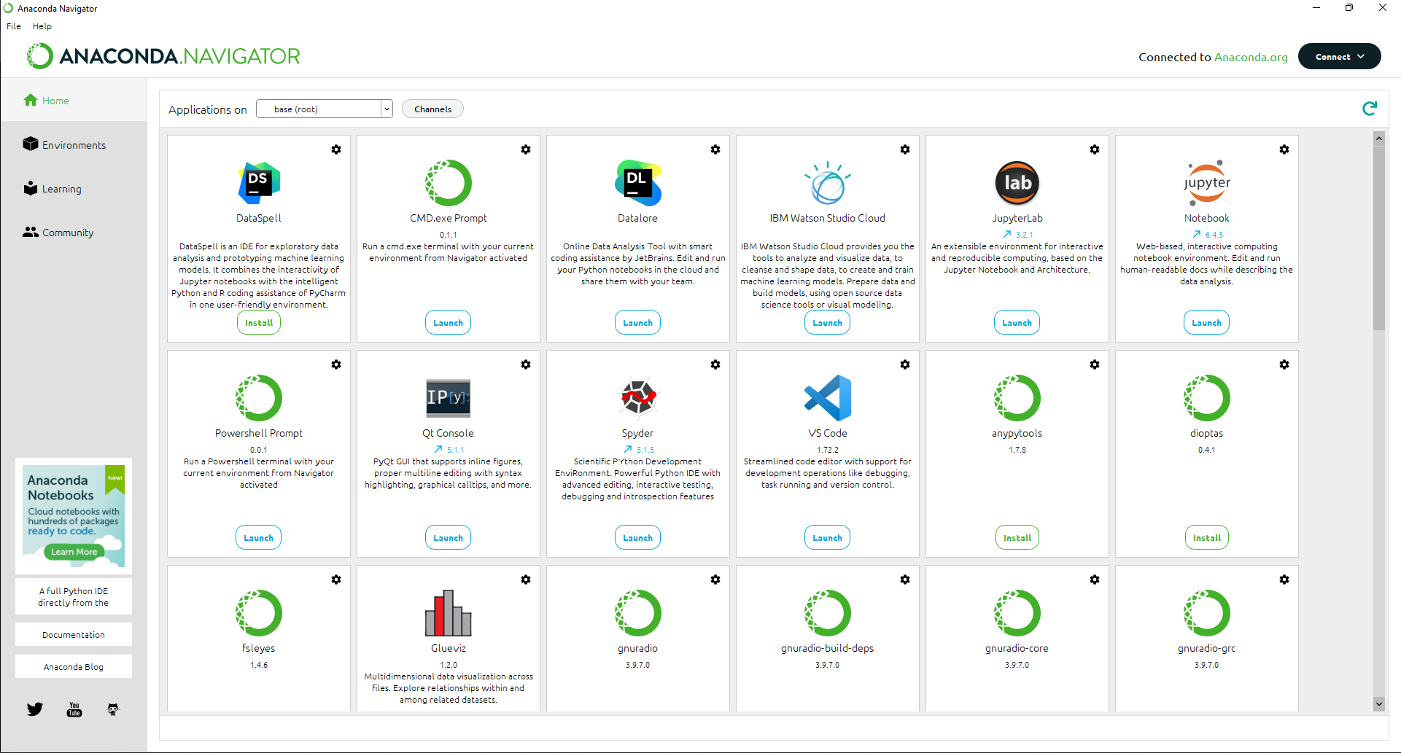The height and width of the screenshot is (753, 1401).
Task: Go to the Home tab
Action: [73, 101]
